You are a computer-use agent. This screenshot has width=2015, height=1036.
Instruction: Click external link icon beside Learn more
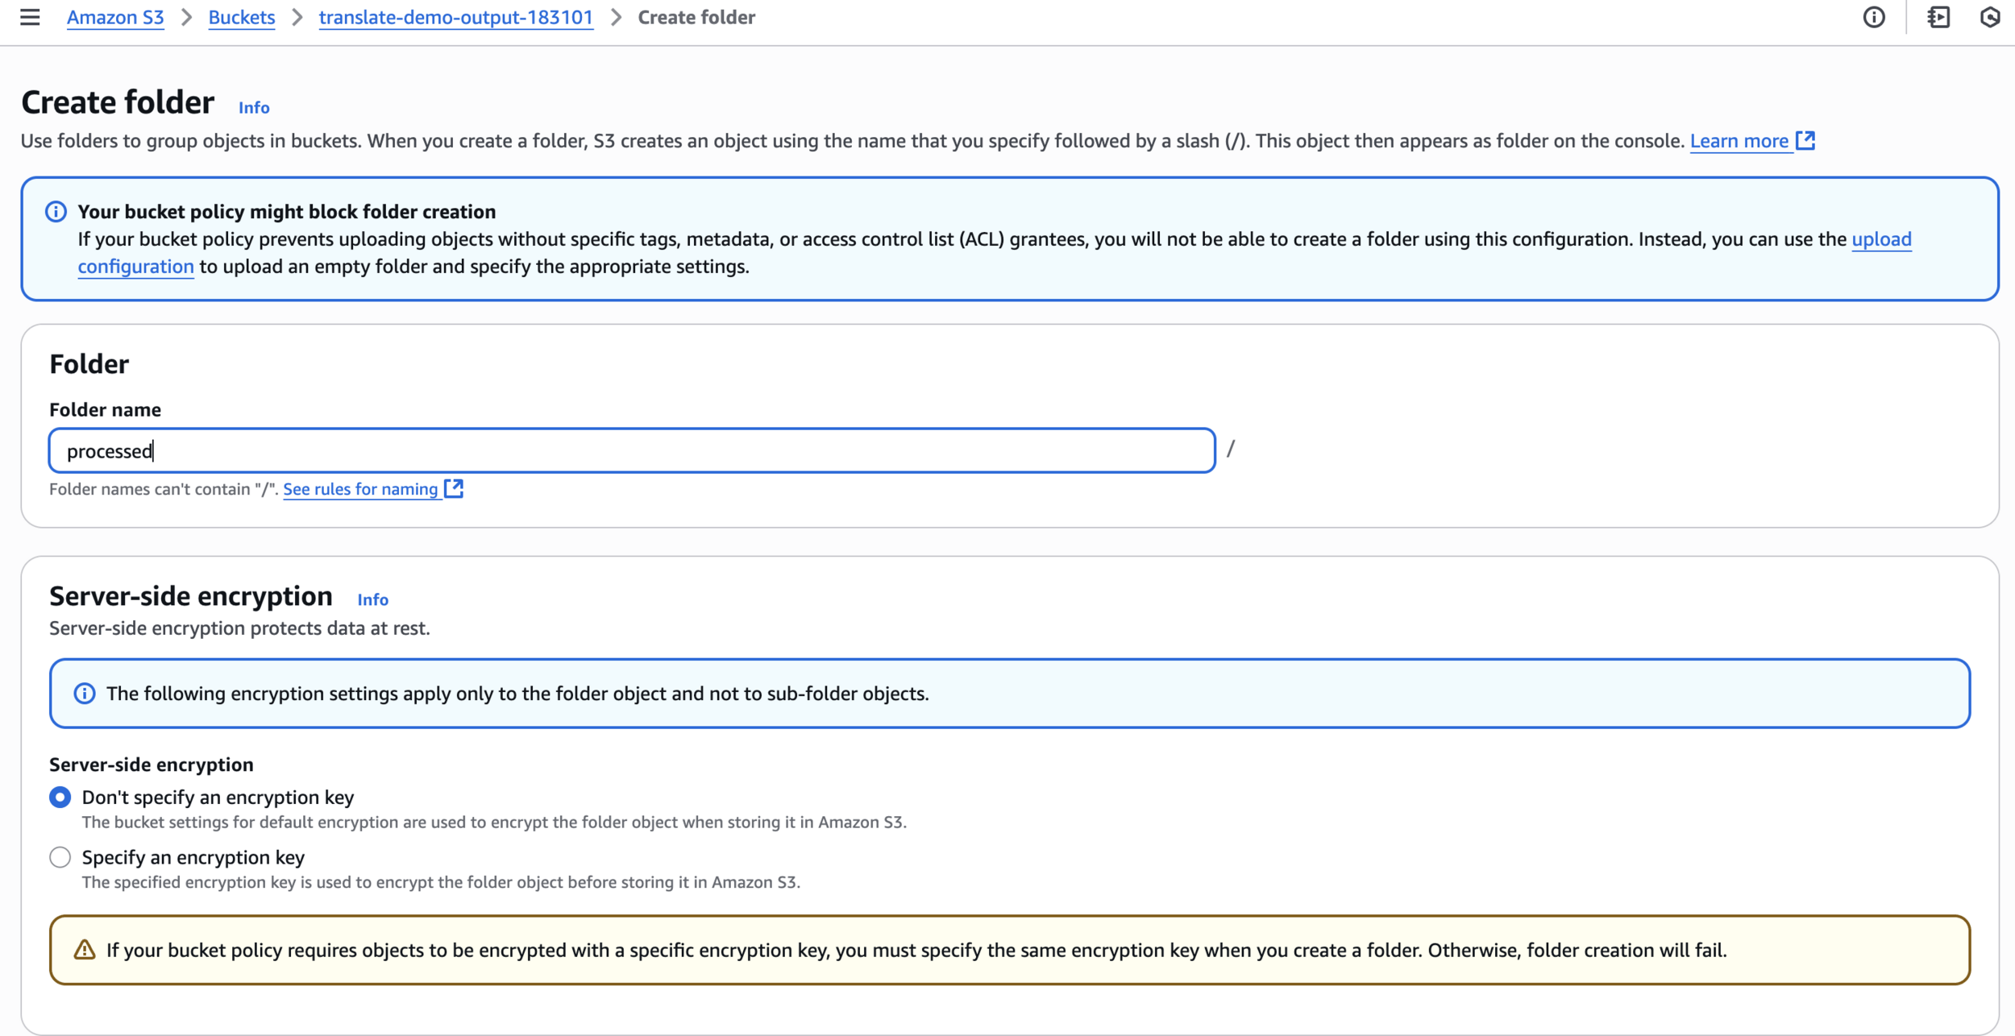[1805, 141]
